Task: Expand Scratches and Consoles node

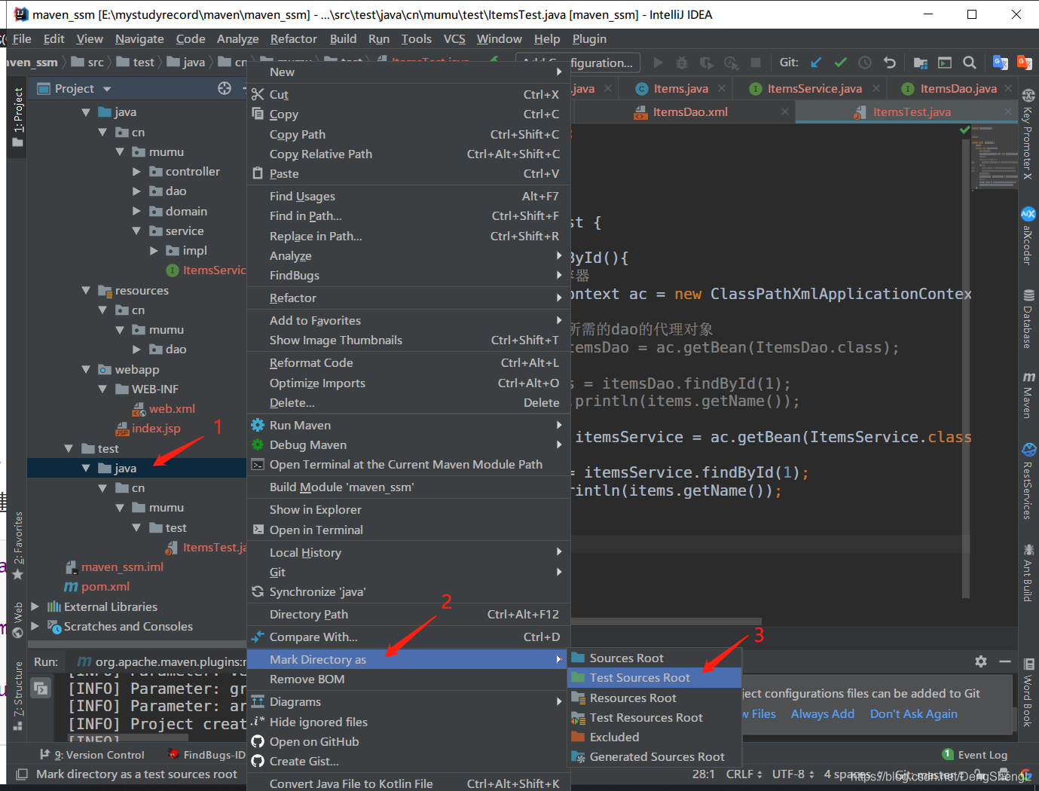Action: tap(35, 626)
